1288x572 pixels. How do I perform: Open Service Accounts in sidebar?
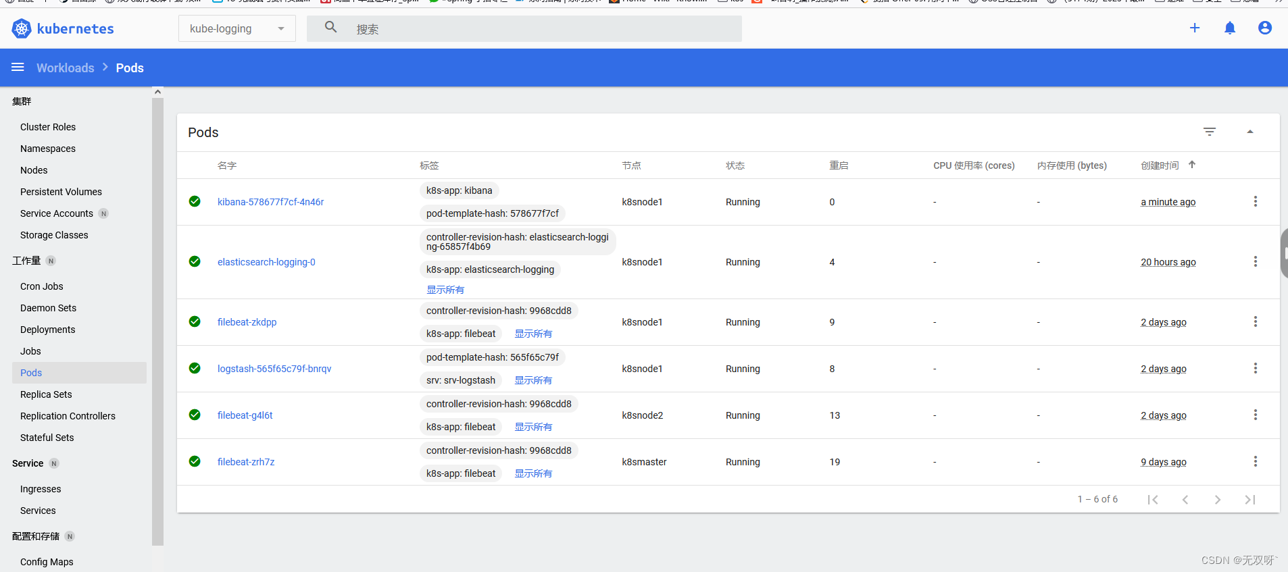[57, 213]
